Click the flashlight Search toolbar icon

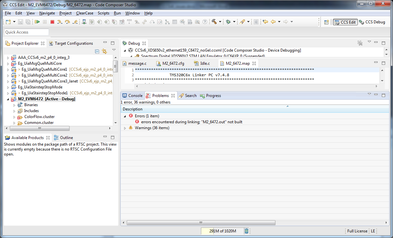point(242,22)
